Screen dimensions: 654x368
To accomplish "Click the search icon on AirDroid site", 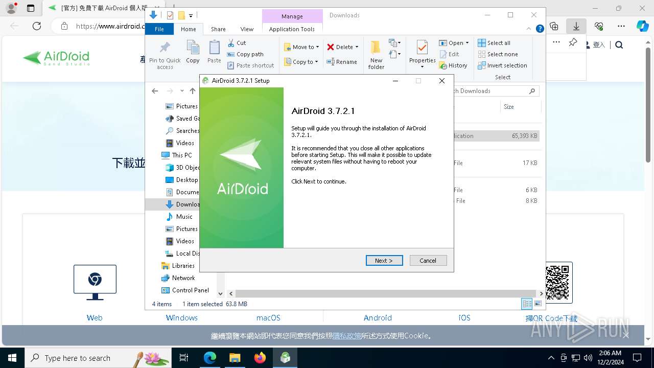I will point(619,45).
